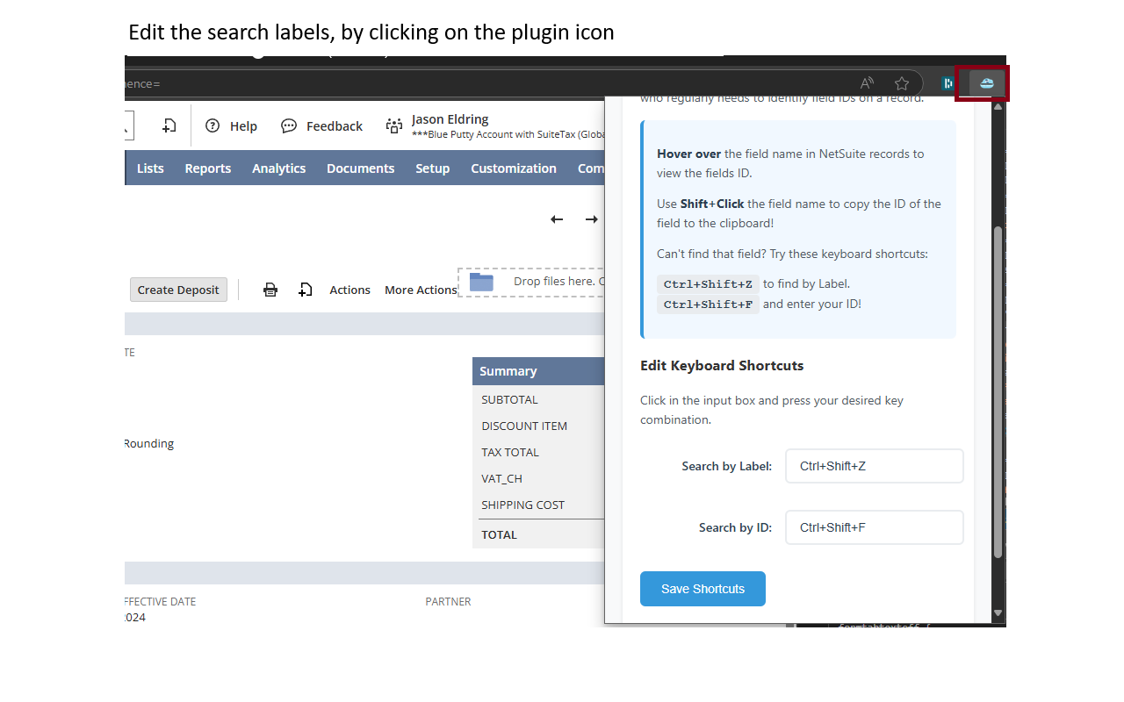
Task: Click the VAT_CH row label
Action: [501, 478]
